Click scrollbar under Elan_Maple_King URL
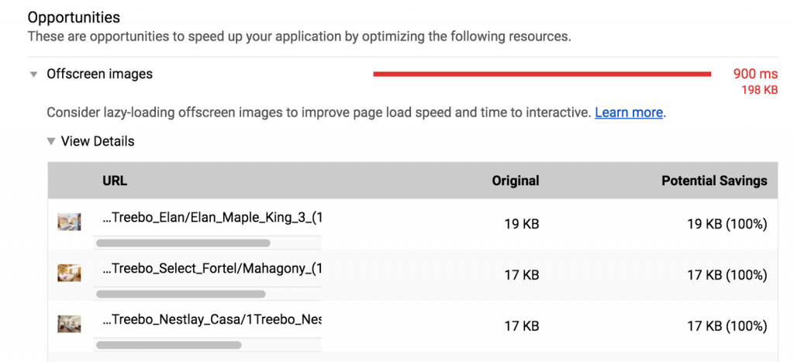 coord(183,243)
